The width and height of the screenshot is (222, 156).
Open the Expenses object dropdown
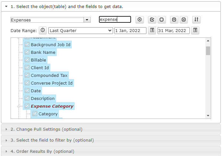(87, 20)
